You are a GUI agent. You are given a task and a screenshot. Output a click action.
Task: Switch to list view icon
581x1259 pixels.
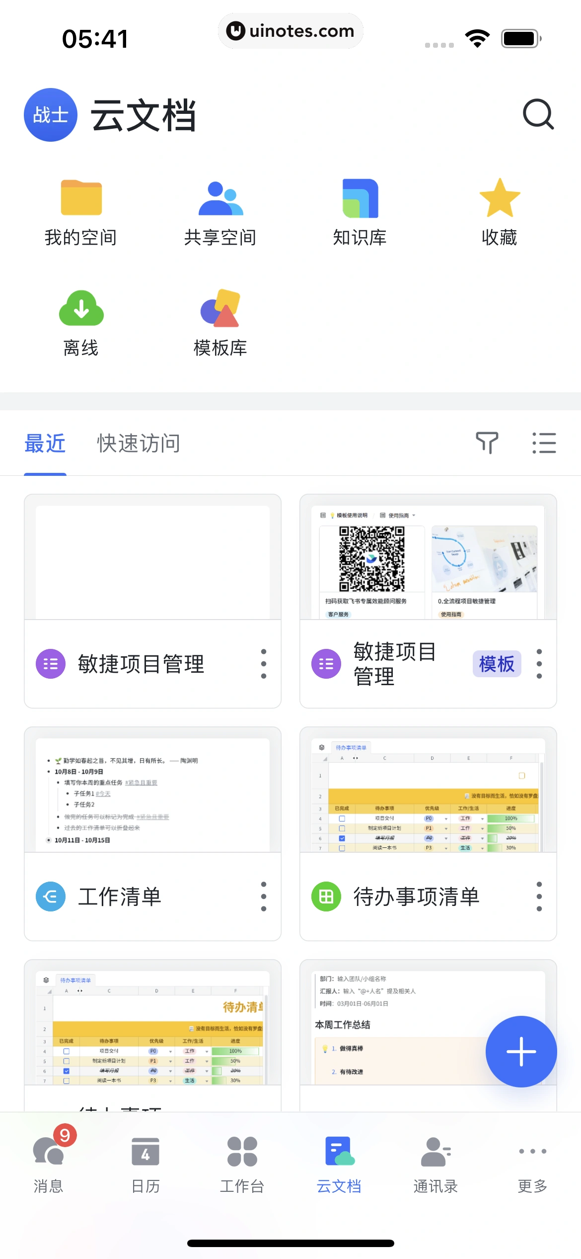[544, 443]
